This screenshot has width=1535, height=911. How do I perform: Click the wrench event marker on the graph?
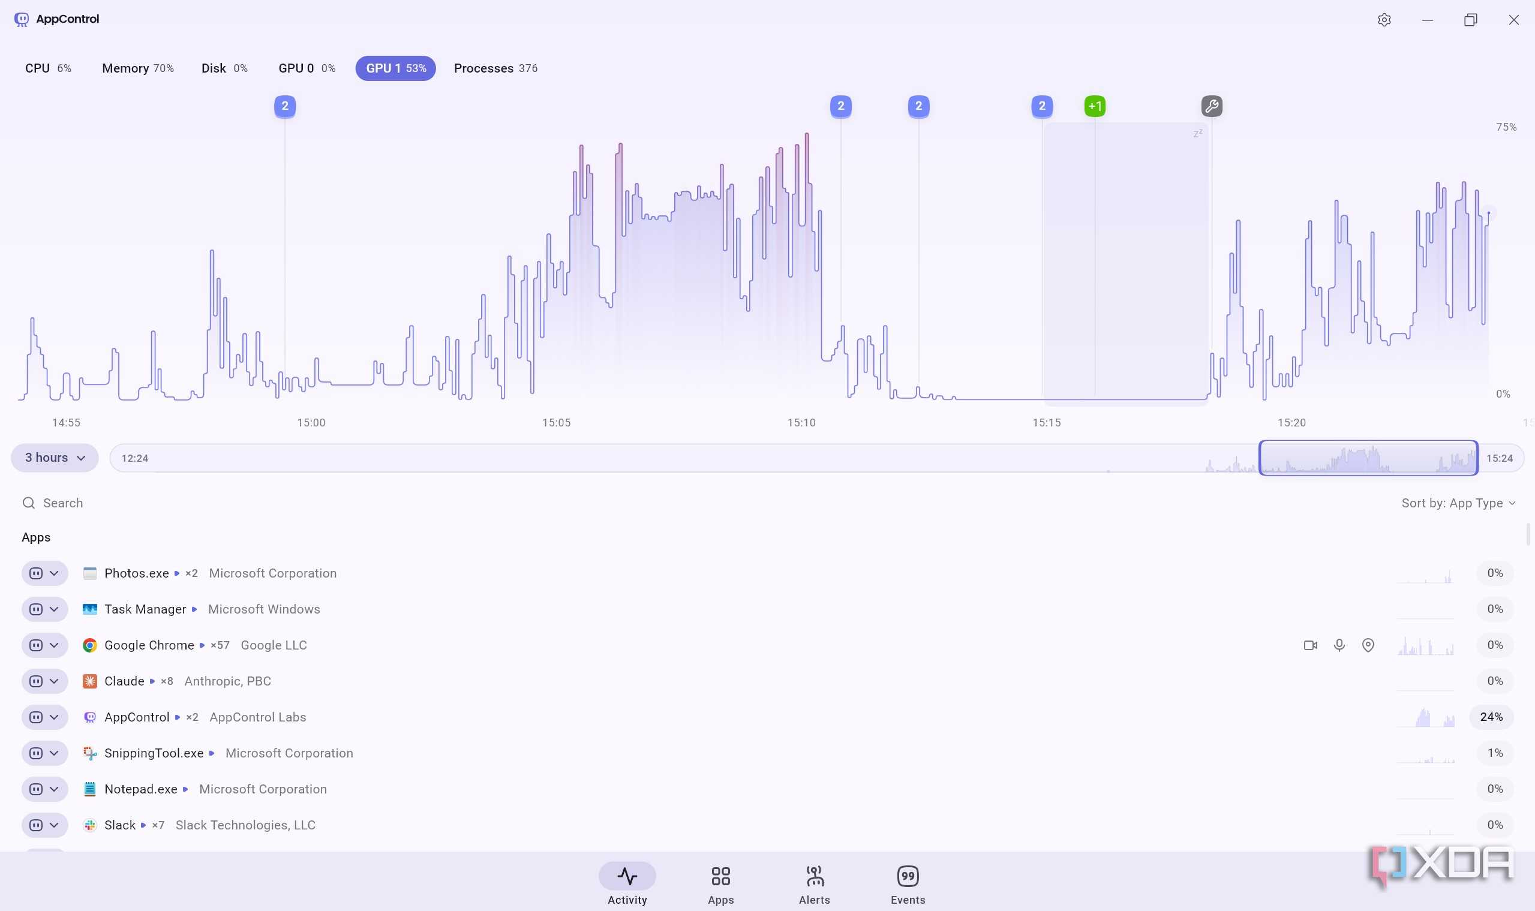[x=1212, y=106]
